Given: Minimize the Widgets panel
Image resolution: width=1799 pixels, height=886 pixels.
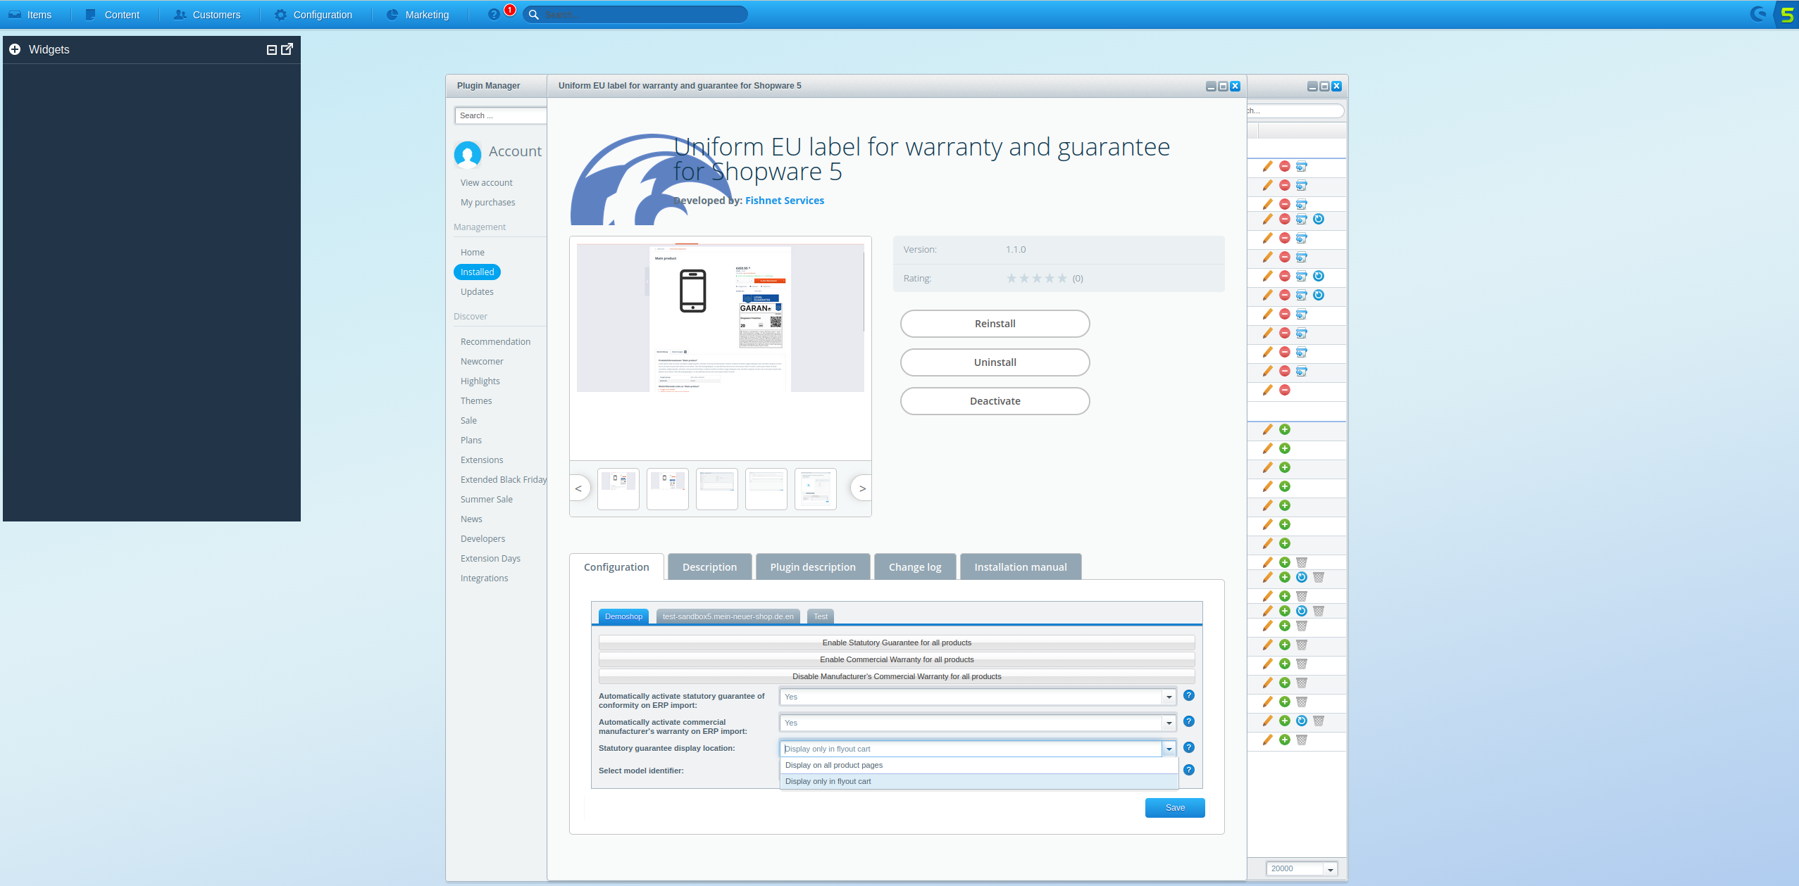Looking at the screenshot, I should pos(272,49).
